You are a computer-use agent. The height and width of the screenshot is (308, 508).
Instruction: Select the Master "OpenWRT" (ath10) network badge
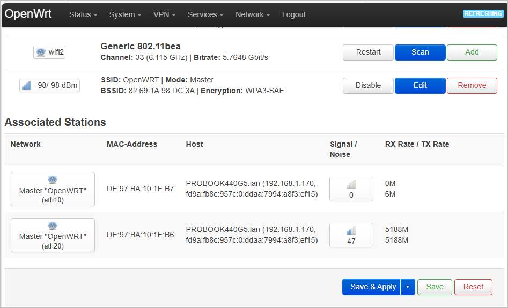53,189
